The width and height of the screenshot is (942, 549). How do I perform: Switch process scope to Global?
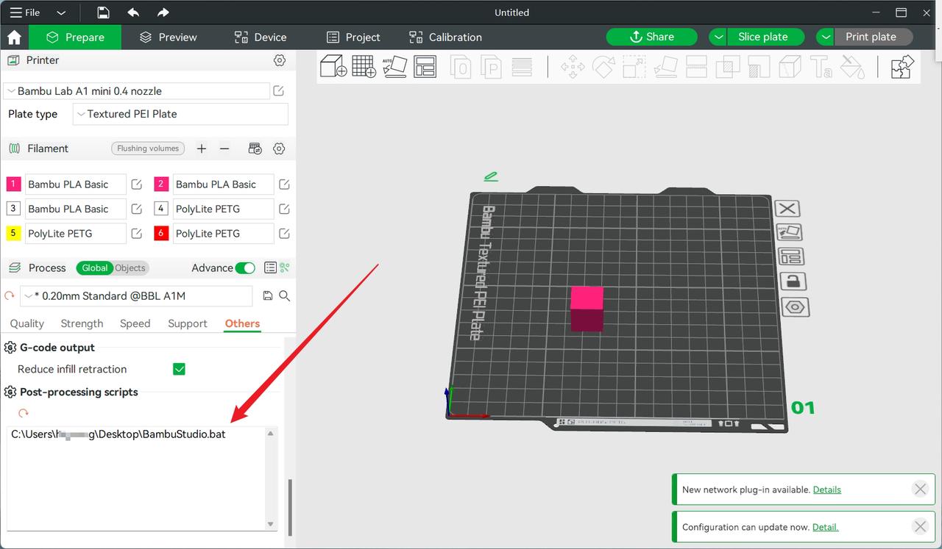click(x=95, y=268)
